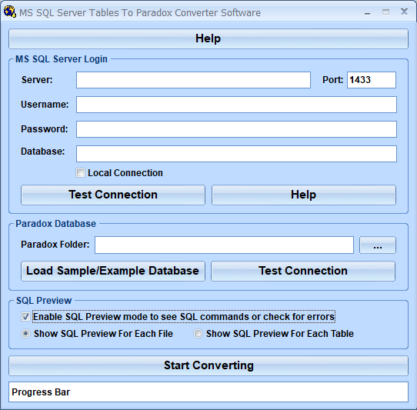This screenshot has height=410, width=417.
Task: Click the SQL Preview group title
Action: click(44, 301)
